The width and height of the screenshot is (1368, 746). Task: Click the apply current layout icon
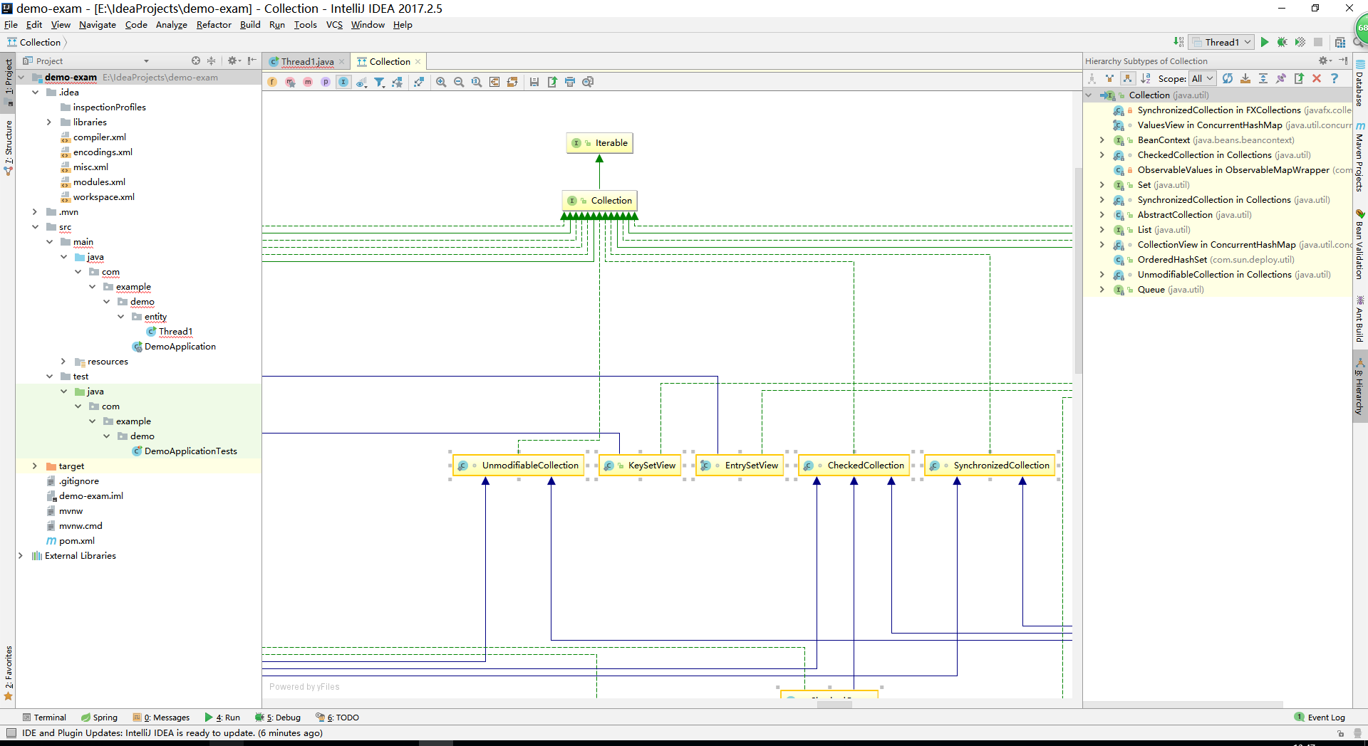(512, 82)
